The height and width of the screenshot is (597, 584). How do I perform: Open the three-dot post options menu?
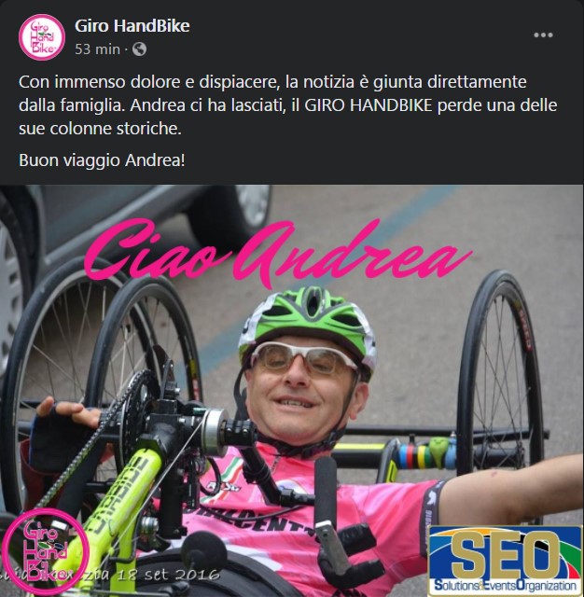click(543, 35)
